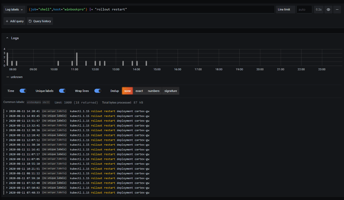
Task: Click the 0.2s query time badge
Action: coord(318,9)
